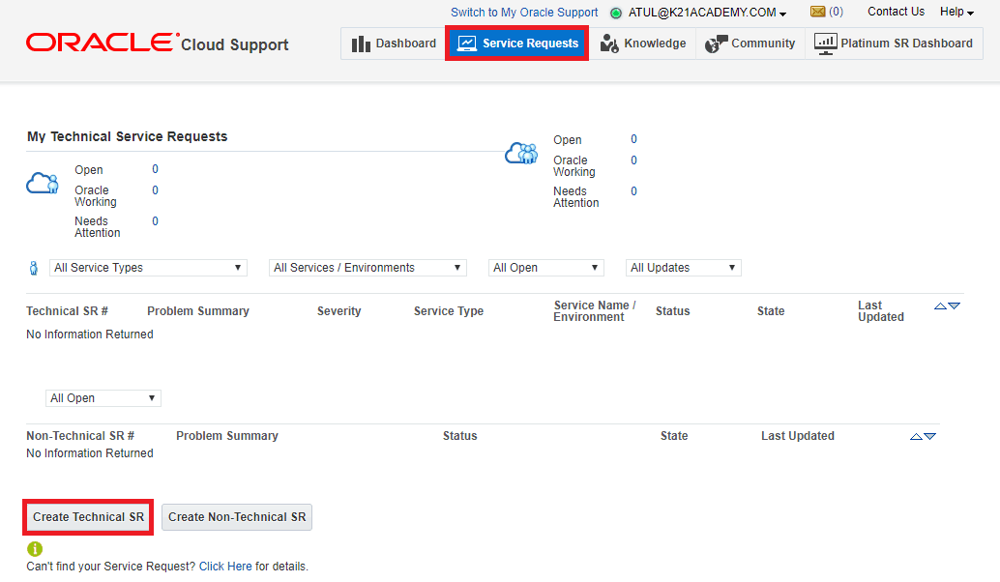Switch to the Dashboard tab

pyautogui.click(x=394, y=44)
